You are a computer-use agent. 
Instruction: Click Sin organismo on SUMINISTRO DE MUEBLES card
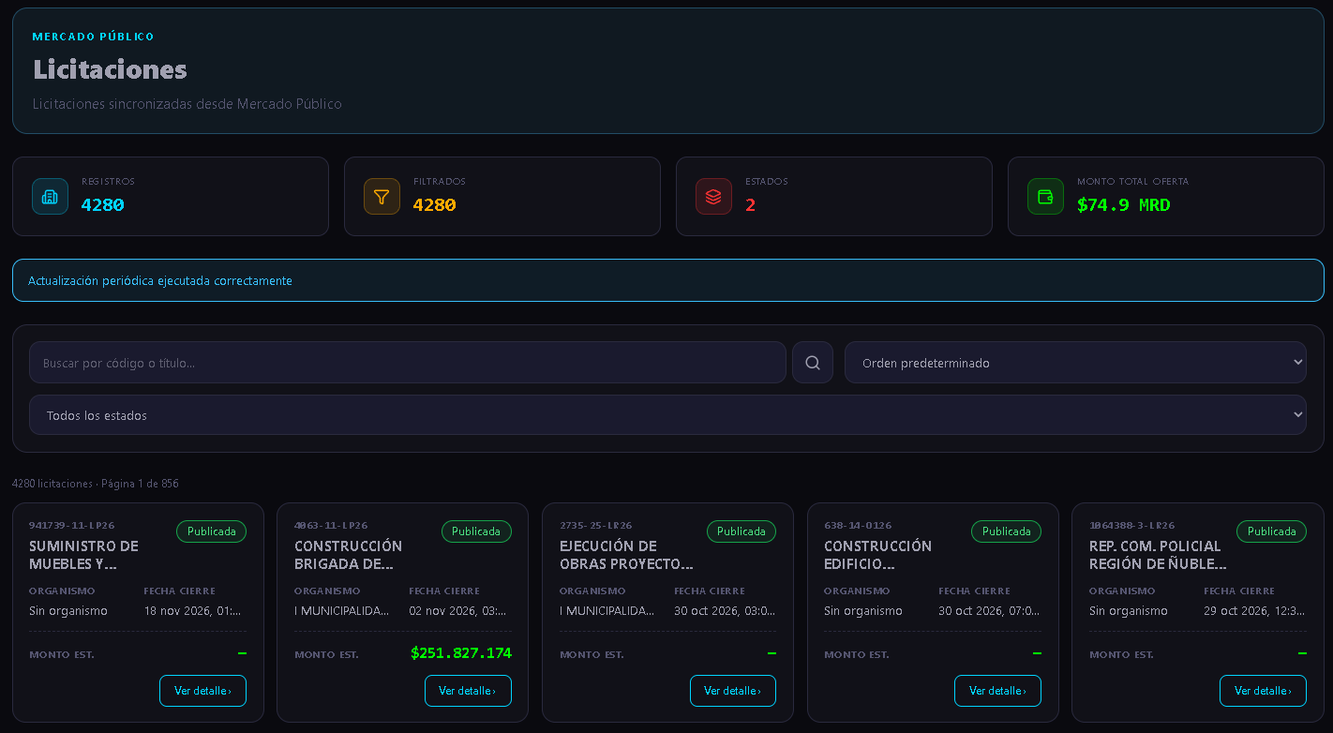pyautogui.click(x=68, y=611)
